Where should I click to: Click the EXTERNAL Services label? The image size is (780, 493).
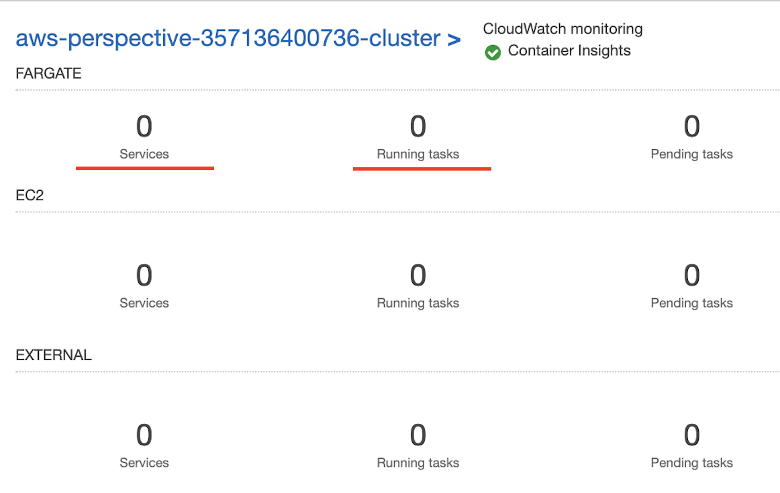(x=144, y=463)
